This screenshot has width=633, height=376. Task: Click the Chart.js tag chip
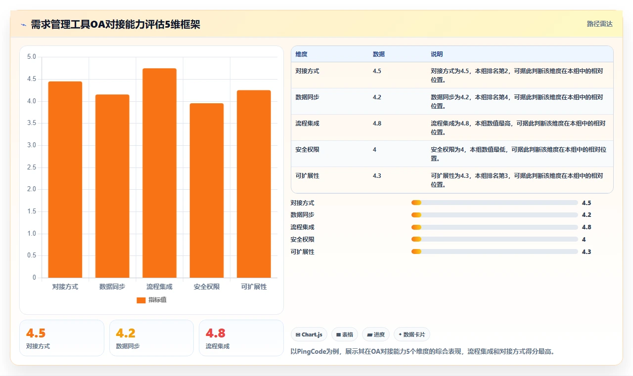pyautogui.click(x=309, y=334)
